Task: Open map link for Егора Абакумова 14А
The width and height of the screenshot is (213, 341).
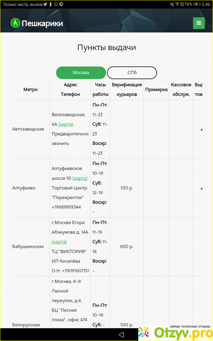Action: pyautogui.click(x=59, y=242)
